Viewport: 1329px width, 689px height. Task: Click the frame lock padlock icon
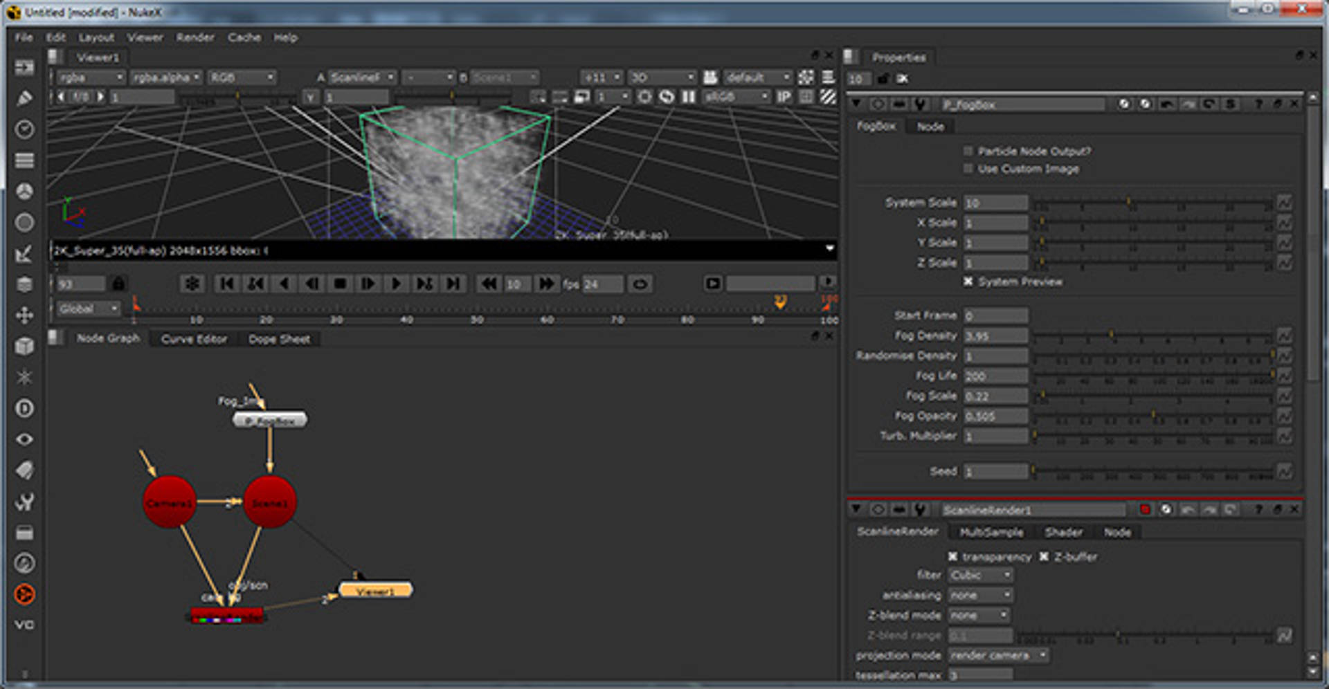(x=118, y=284)
